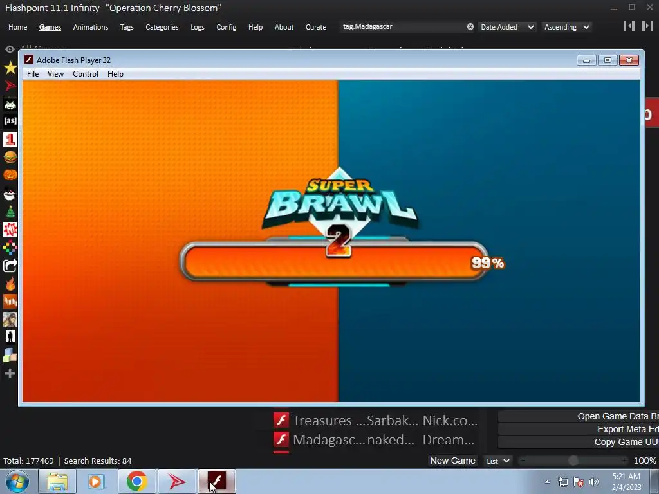Viewport: 659px width, 494px height.
Task: Clear the tag:Madagascar search field
Action: (x=470, y=27)
